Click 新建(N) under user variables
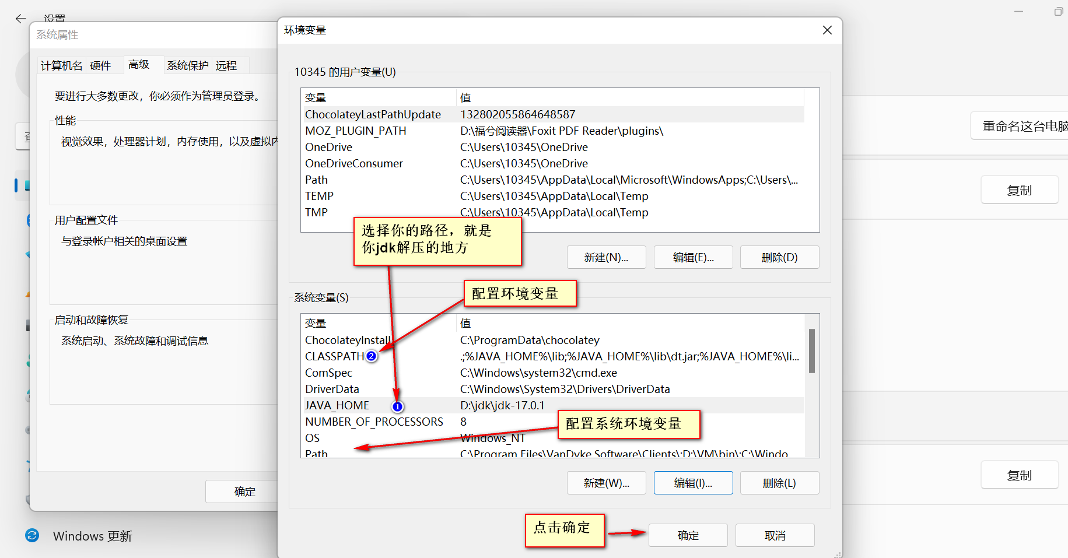Screen dimensions: 1068x558 pos(606,257)
